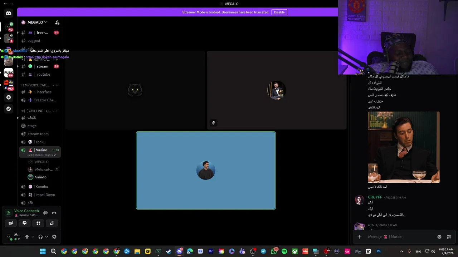Open the كلجات text channel
The height and width of the screenshot is (257, 458).
(x=40, y=117)
